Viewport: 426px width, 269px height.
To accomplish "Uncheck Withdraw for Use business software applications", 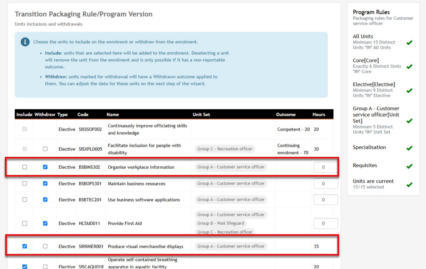I will pyautogui.click(x=45, y=200).
